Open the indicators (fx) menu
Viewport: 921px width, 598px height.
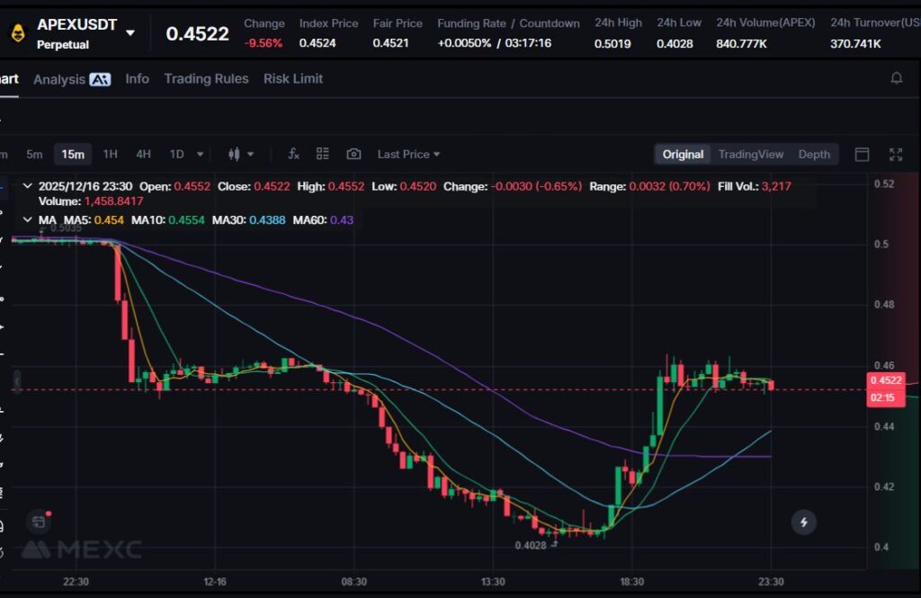293,154
